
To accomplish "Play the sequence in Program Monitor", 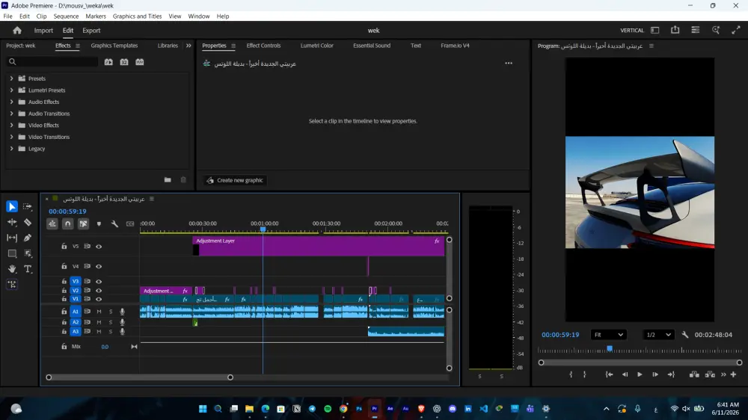I will [640, 374].
